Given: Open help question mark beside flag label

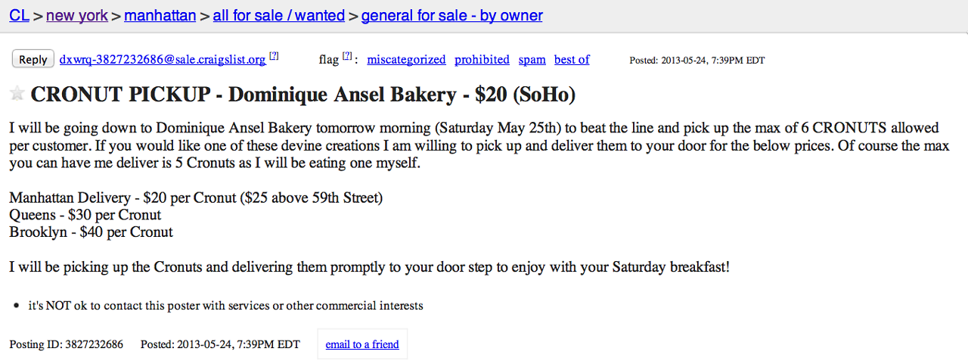Looking at the screenshot, I should click(346, 56).
